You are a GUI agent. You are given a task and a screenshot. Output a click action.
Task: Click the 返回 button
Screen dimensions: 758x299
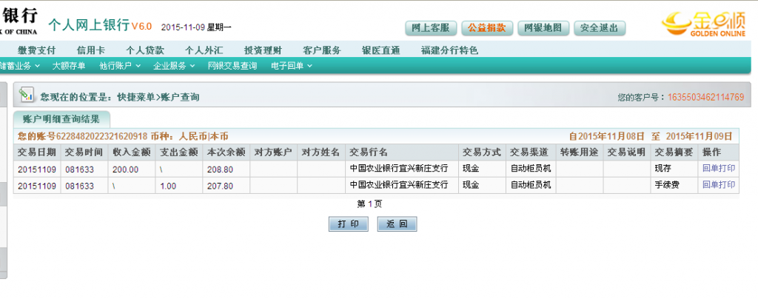[x=397, y=224]
